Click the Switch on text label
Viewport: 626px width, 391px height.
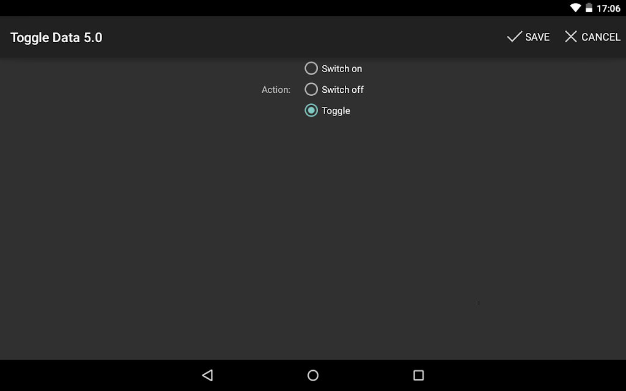[342, 68]
